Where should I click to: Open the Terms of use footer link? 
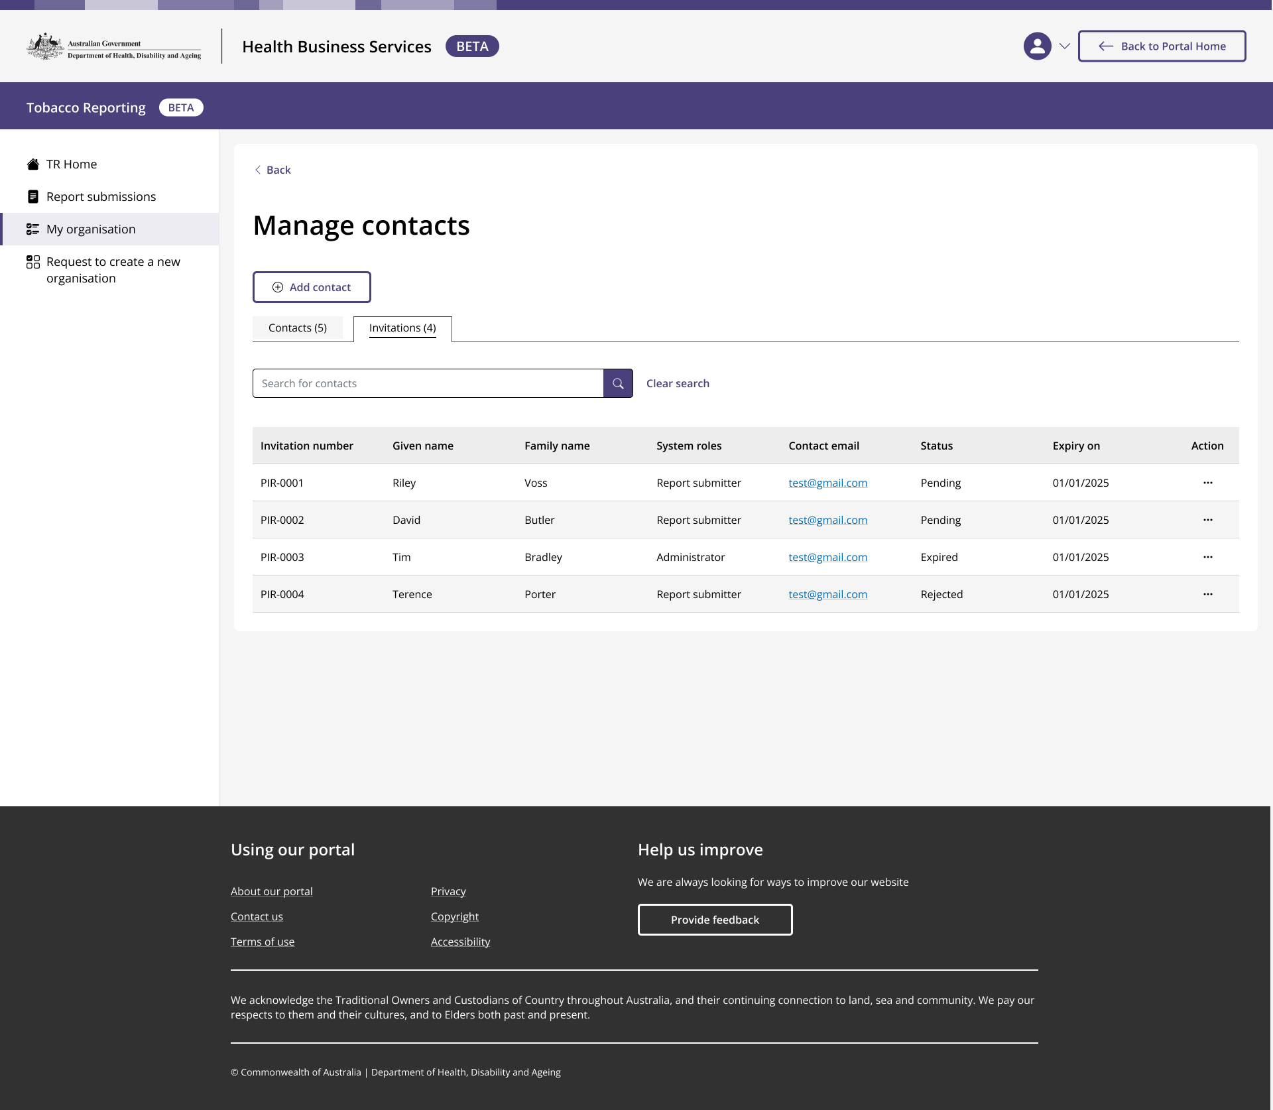(x=263, y=942)
